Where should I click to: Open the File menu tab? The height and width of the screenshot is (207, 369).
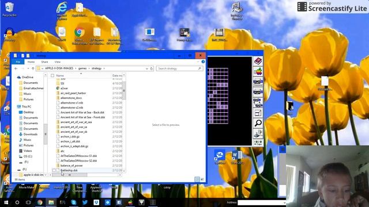pos(18,62)
